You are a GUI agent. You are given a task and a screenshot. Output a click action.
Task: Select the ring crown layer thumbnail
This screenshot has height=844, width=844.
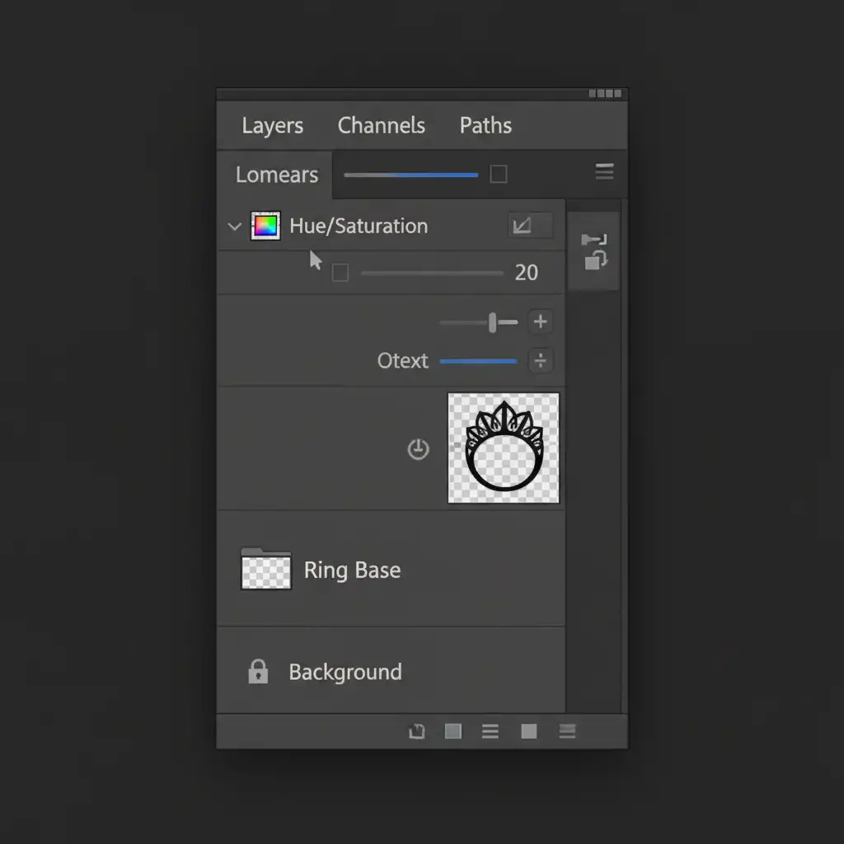coord(504,448)
